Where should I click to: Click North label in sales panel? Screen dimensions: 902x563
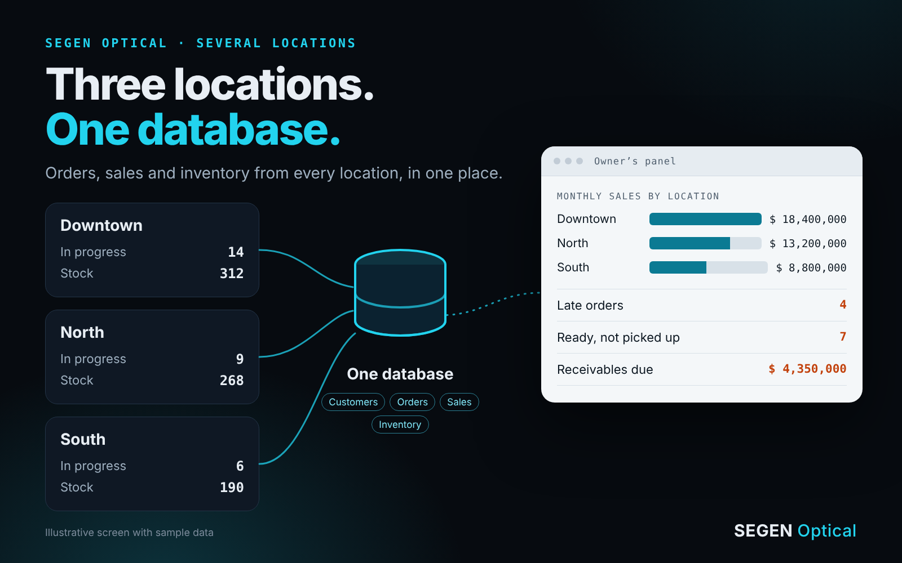point(573,243)
